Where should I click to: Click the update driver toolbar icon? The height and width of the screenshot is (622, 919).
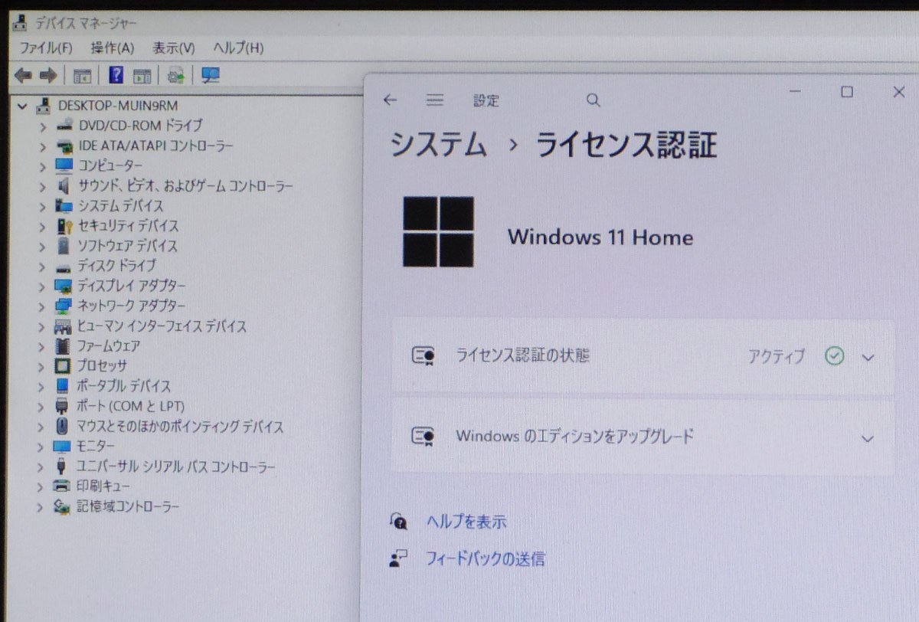(x=176, y=75)
